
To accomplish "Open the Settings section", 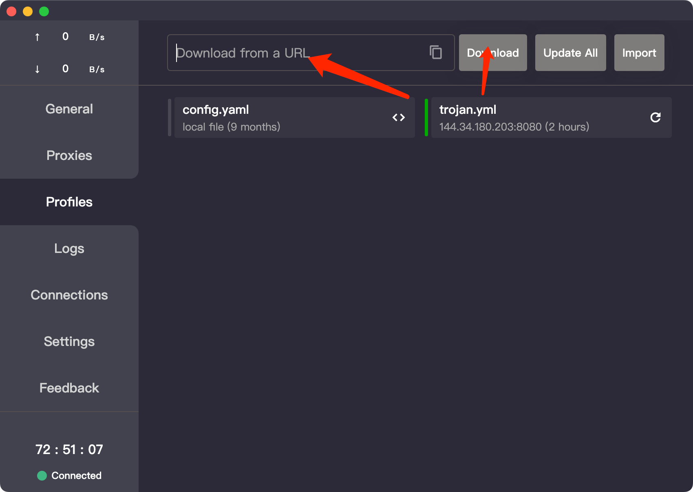I will click(x=69, y=341).
